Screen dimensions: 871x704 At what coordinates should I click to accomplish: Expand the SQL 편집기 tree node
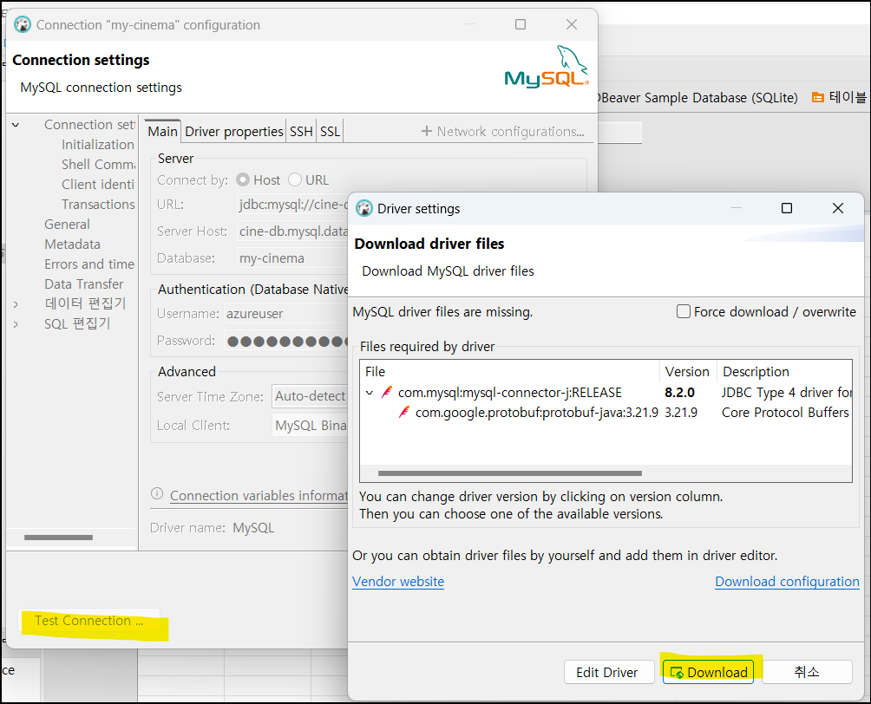(16, 324)
